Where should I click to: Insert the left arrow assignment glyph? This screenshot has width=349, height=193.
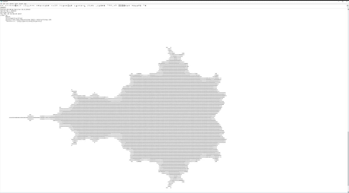click(1, 6)
